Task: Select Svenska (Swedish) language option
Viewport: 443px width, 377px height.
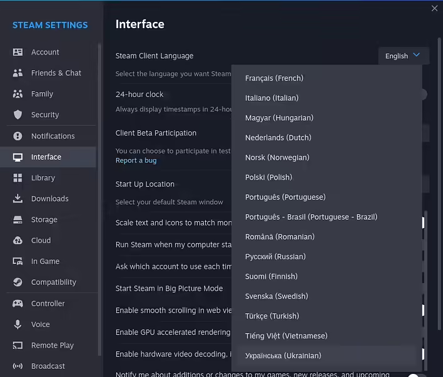Action: coord(327,296)
